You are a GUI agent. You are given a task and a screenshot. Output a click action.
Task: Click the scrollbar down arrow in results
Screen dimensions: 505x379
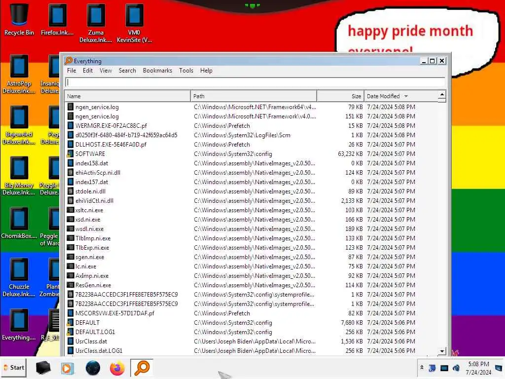coord(442,351)
